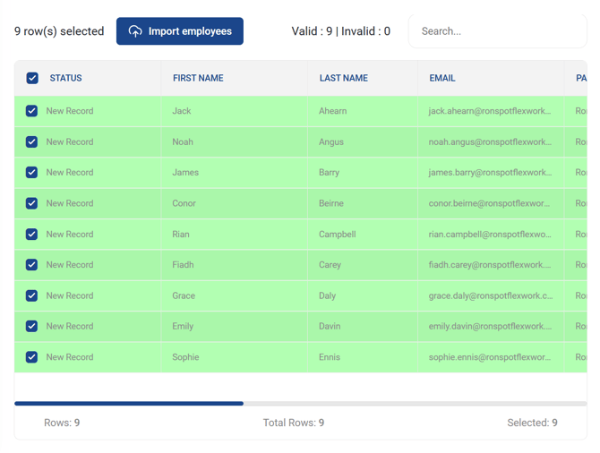Uncheck the James Barry row checkbox
This screenshot has height=453, width=600.
click(x=31, y=173)
